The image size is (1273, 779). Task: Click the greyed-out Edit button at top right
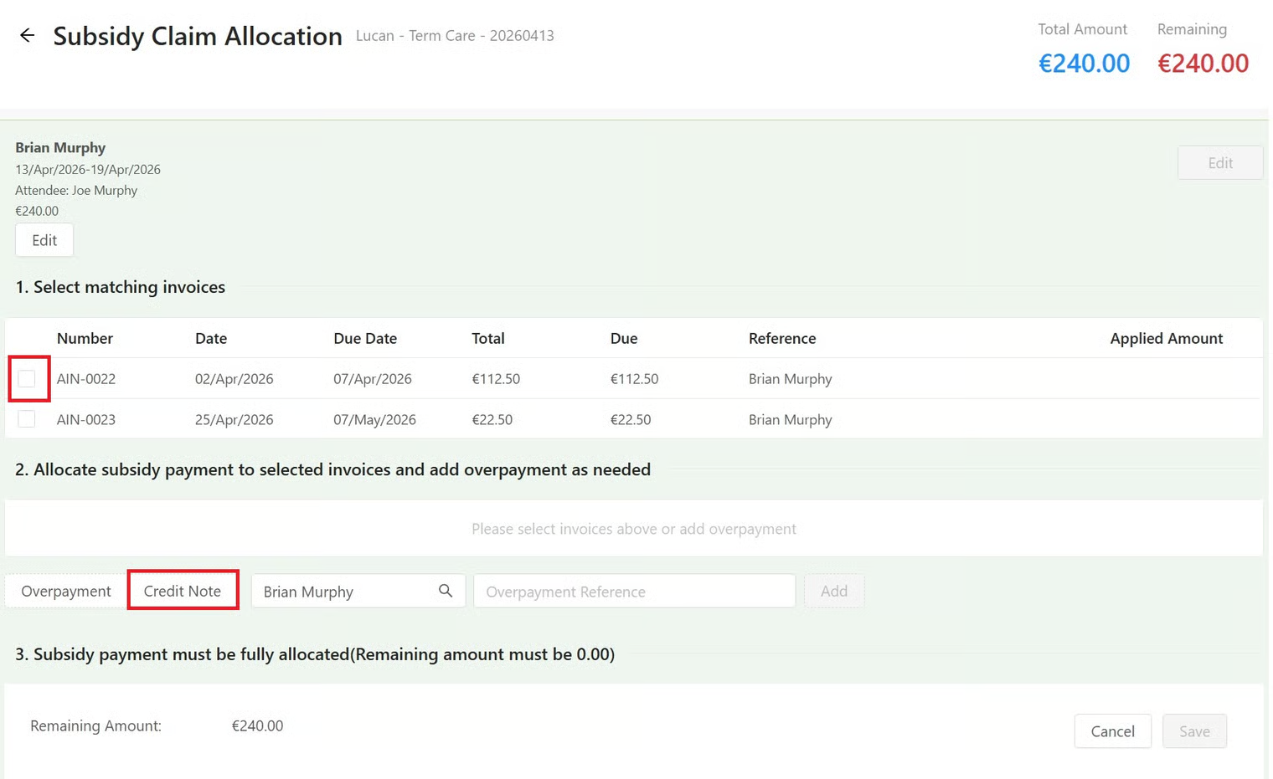[1219, 162]
